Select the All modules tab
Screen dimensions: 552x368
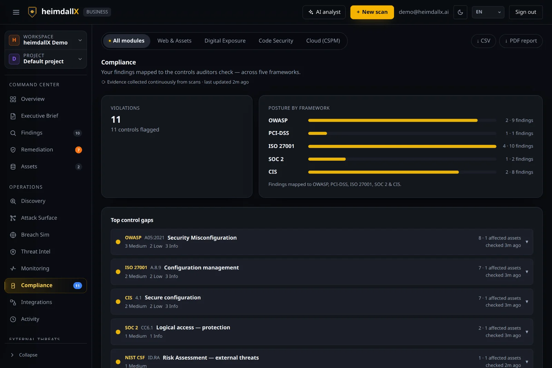click(127, 41)
